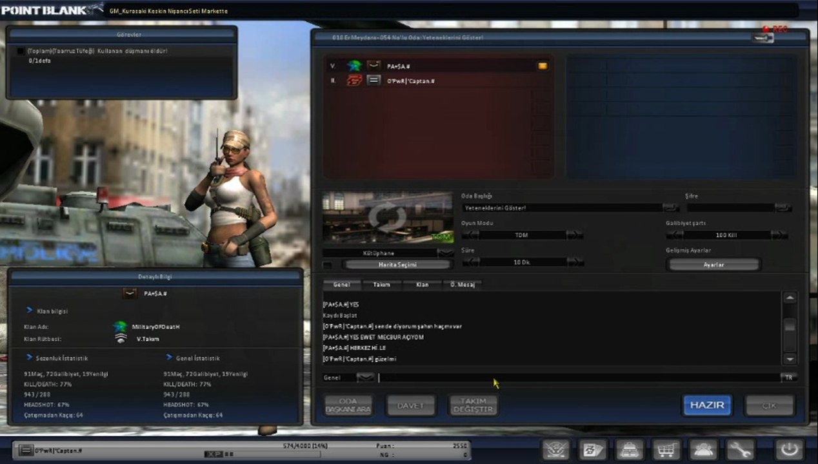Screen dimensions: 818x464
Task: Click the Genel İstatistik arrow icon
Action: tap(169, 357)
